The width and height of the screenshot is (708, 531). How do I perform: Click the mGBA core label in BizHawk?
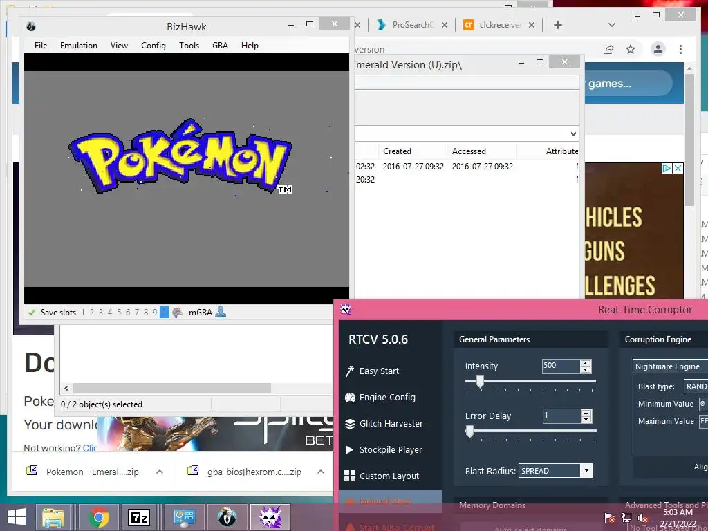200,313
